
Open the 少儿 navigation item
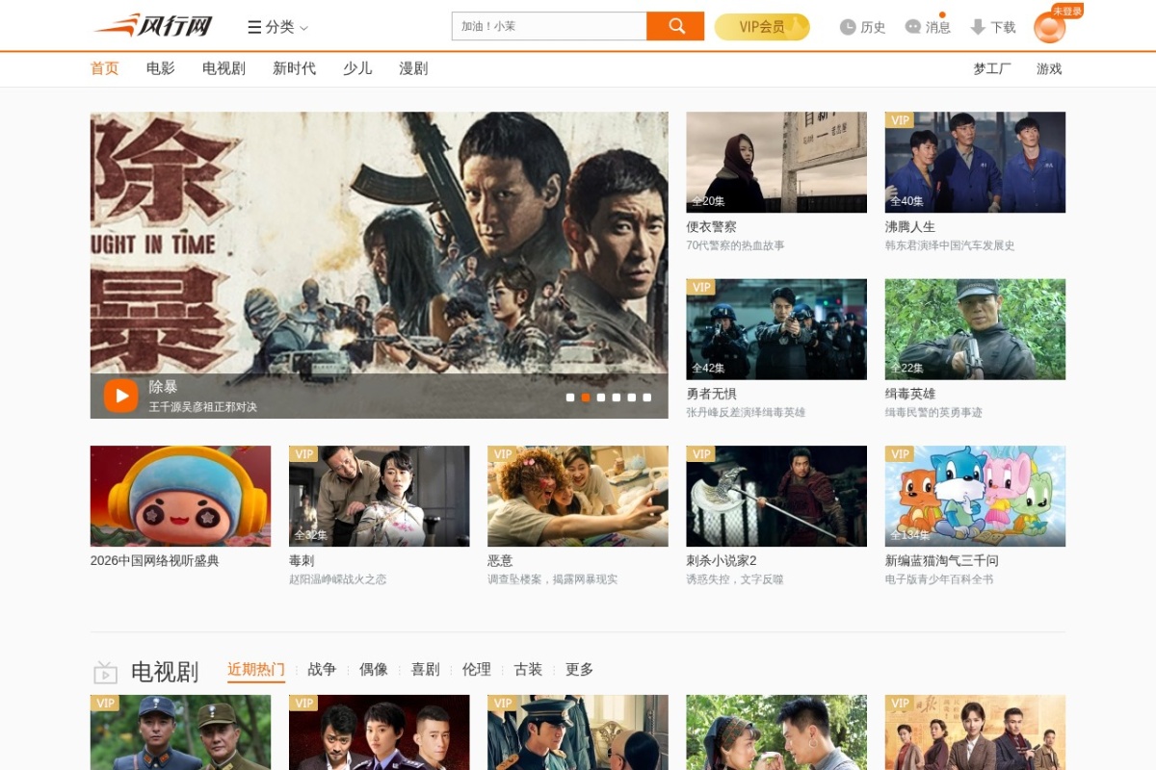(357, 68)
